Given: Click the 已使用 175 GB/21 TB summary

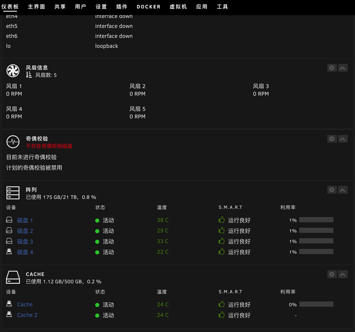Looking at the screenshot, I should 61,197.
